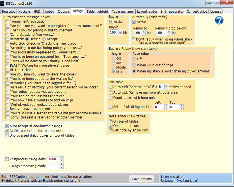Switch to Convert chips tab
The image size is (234, 187).
coord(197,11)
